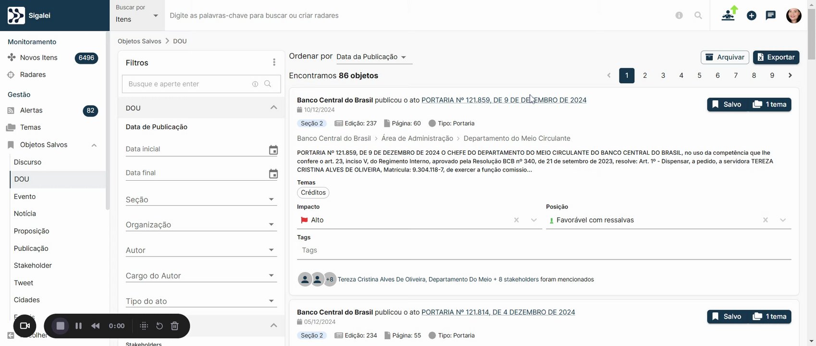The image size is (816, 346).
Task: Click the Arquivar button
Action: point(725,57)
